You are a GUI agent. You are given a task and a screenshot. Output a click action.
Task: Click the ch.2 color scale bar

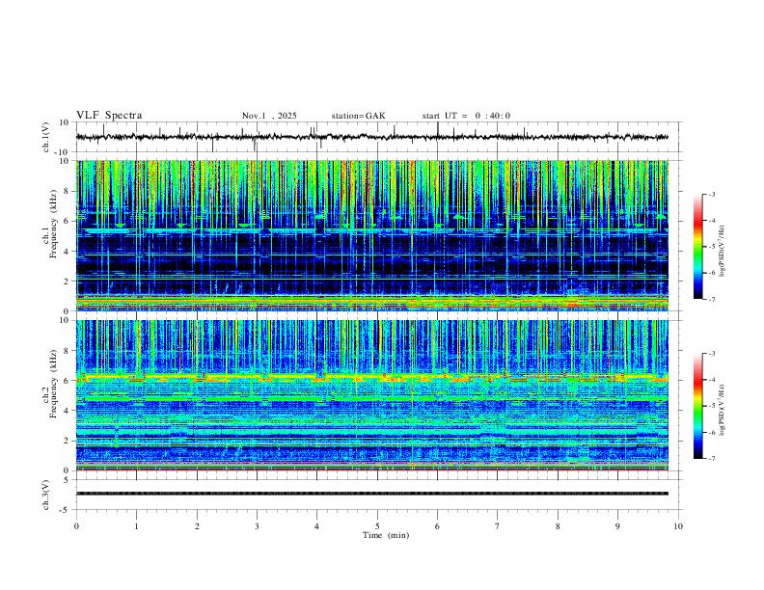[x=697, y=406]
